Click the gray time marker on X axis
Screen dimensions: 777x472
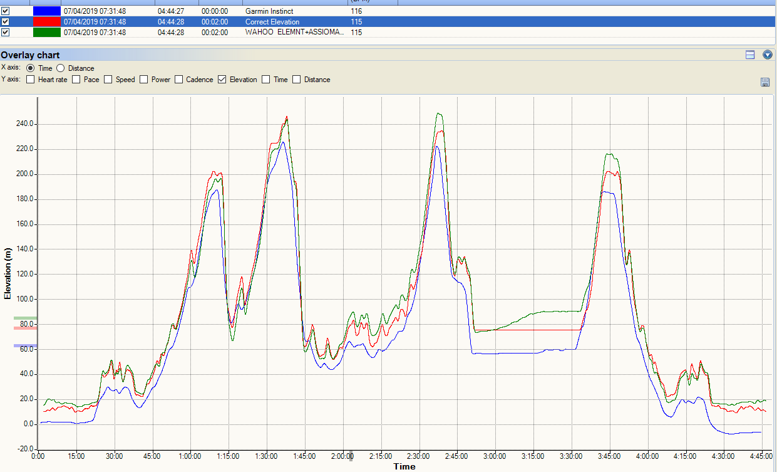[x=351, y=457]
